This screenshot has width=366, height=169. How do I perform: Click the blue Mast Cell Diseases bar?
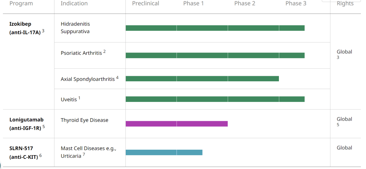(164, 152)
